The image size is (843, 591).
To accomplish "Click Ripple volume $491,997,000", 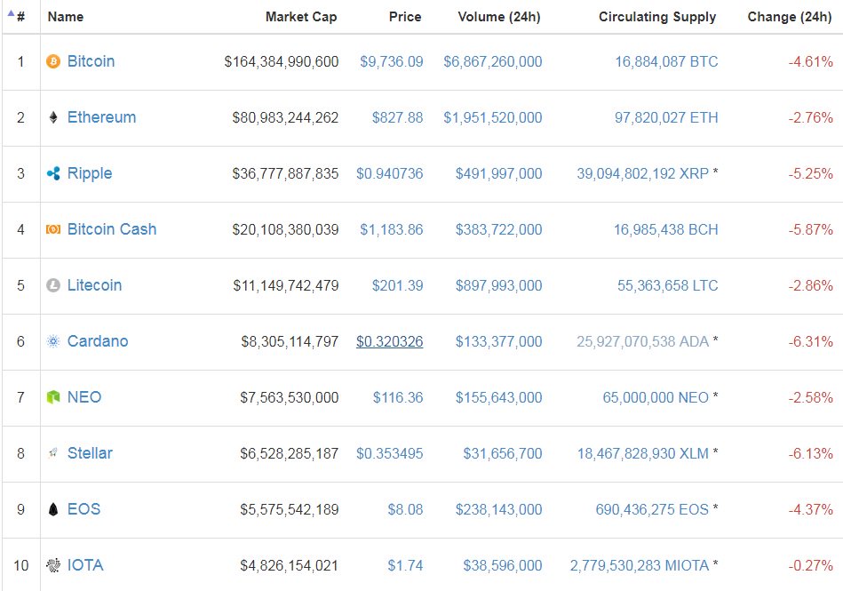I will (x=499, y=173).
